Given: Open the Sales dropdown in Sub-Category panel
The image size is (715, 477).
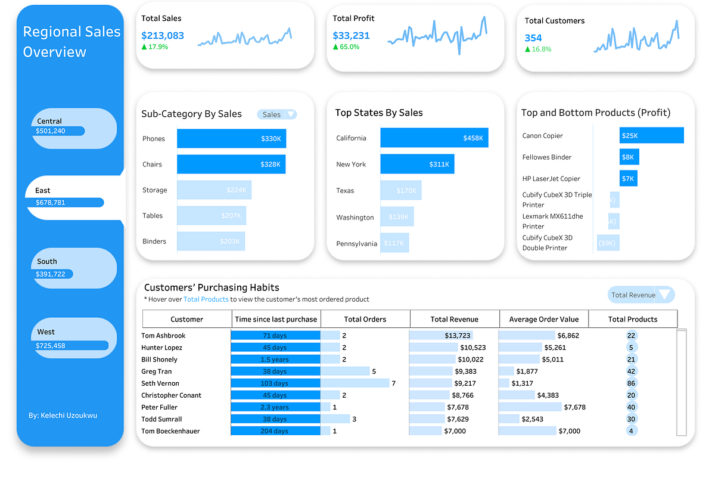Looking at the screenshot, I should coord(276,114).
